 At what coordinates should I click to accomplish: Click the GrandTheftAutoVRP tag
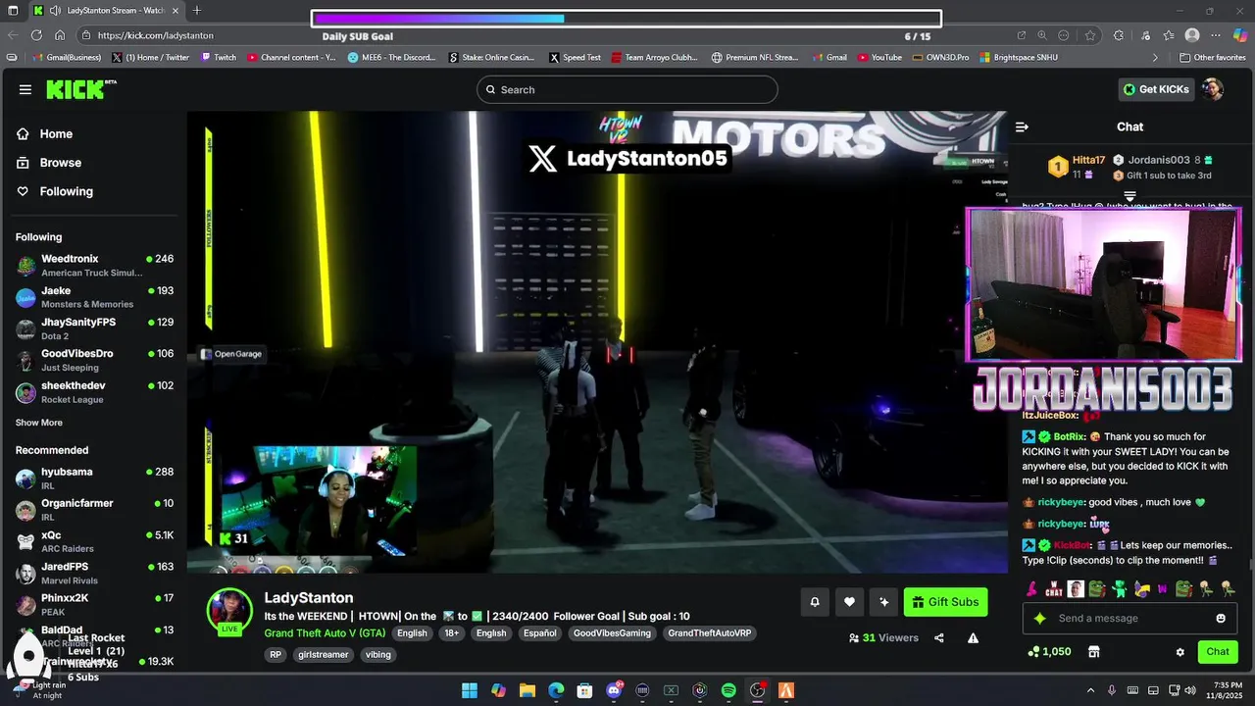point(710,633)
